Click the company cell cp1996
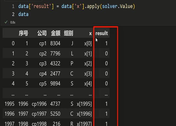This screenshot has height=126, width=176. coord(39,104)
